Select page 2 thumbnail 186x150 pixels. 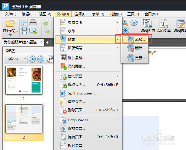point(24,119)
